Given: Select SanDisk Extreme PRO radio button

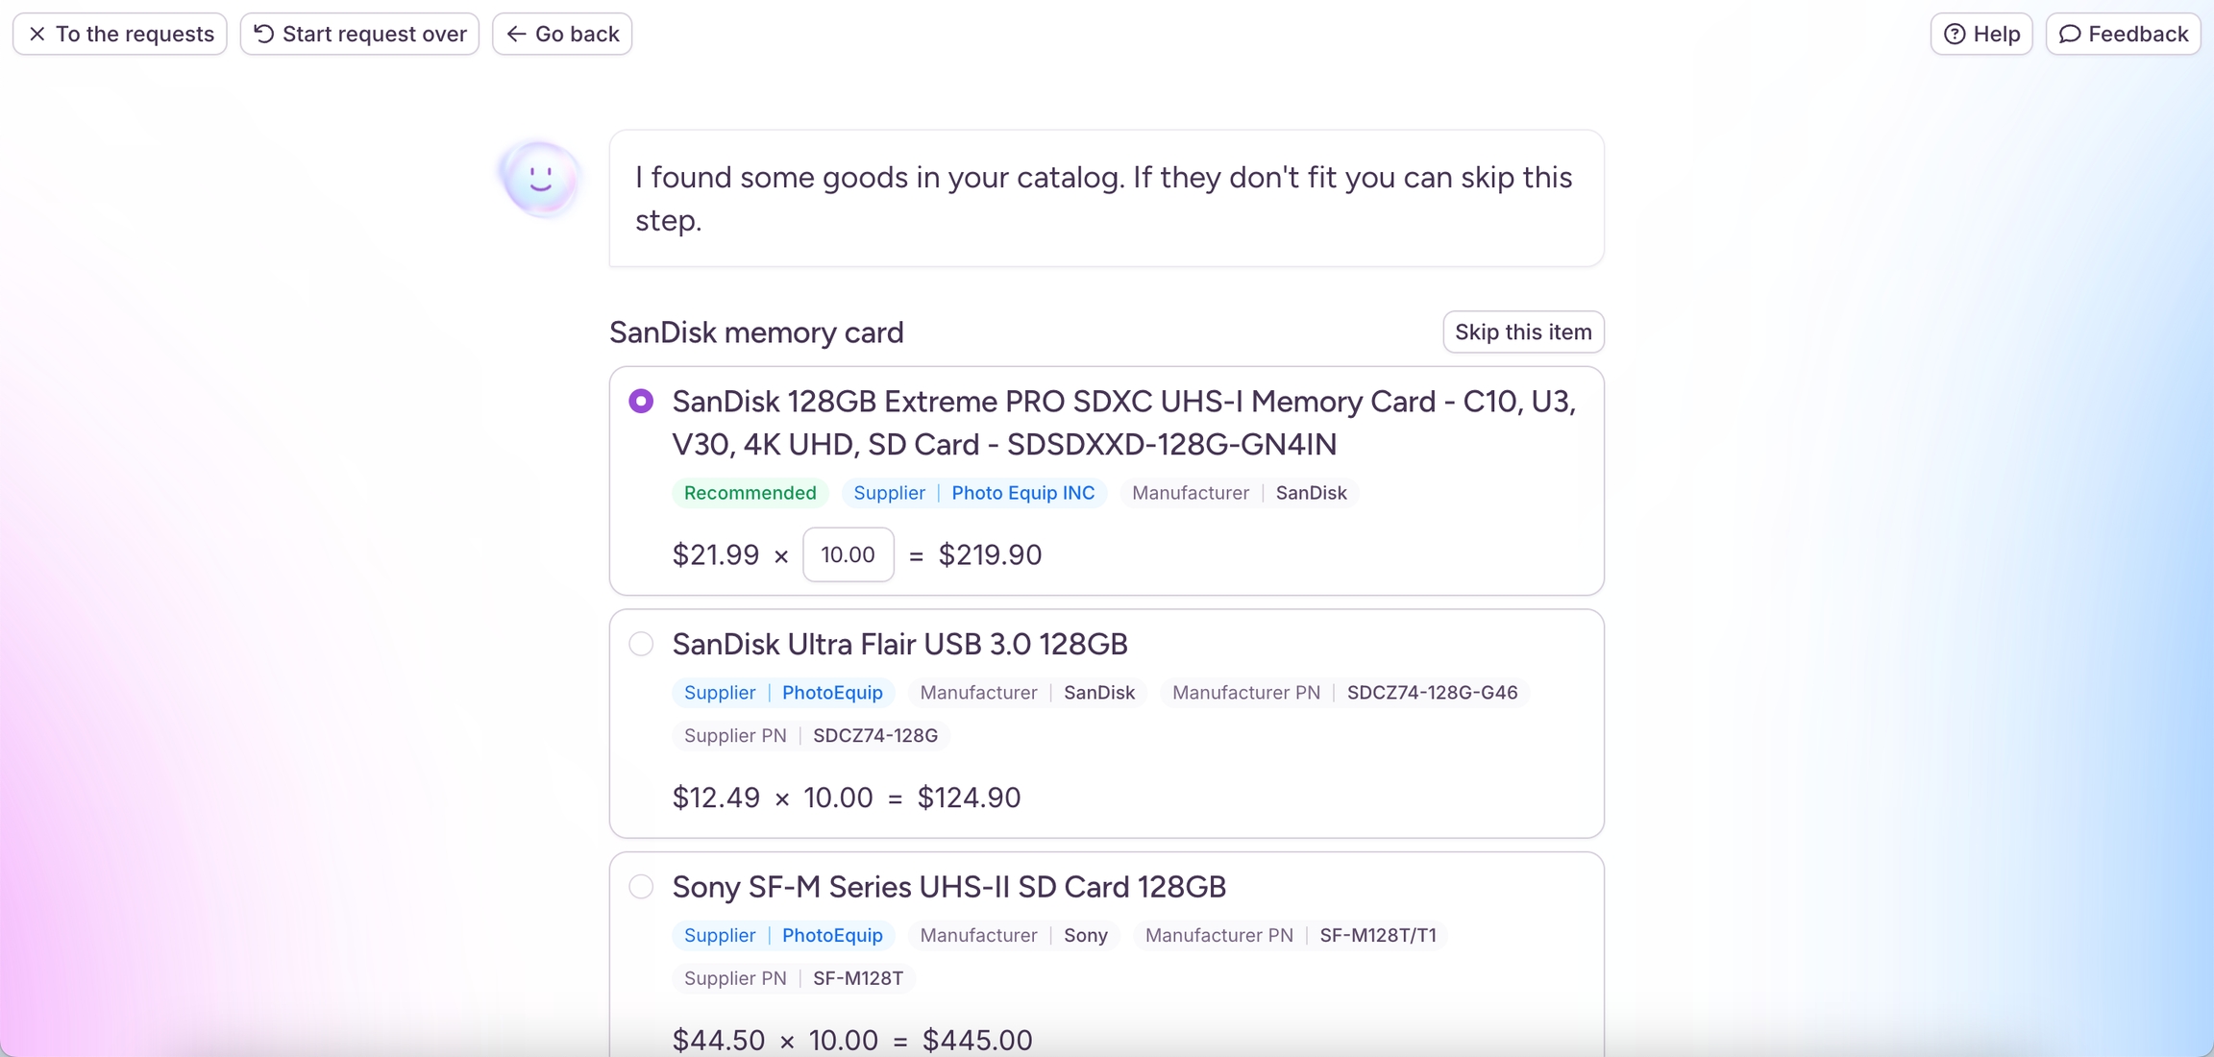Looking at the screenshot, I should tap(641, 402).
